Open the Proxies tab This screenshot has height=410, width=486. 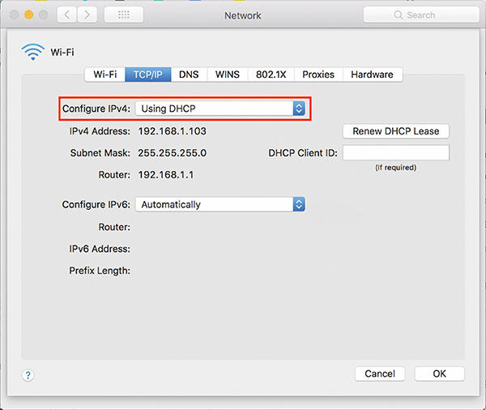tap(318, 75)
